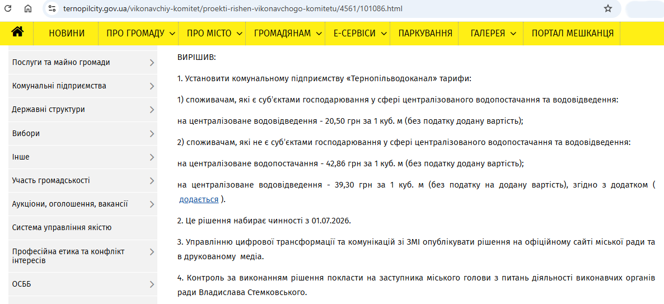Open Професійна етика та конфлікт інтересів item

coord(82,256)
